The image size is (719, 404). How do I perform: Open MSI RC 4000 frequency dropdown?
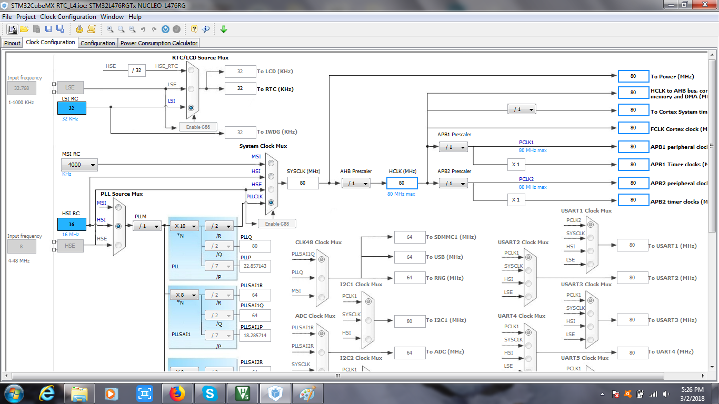(x=79, y=165)
